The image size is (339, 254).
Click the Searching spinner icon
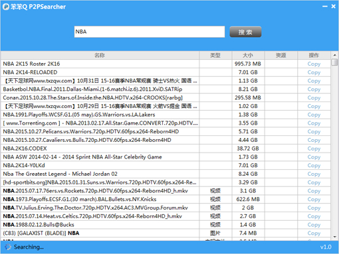(8, 247)
